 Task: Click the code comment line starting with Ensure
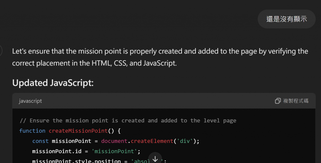point(128,121)
